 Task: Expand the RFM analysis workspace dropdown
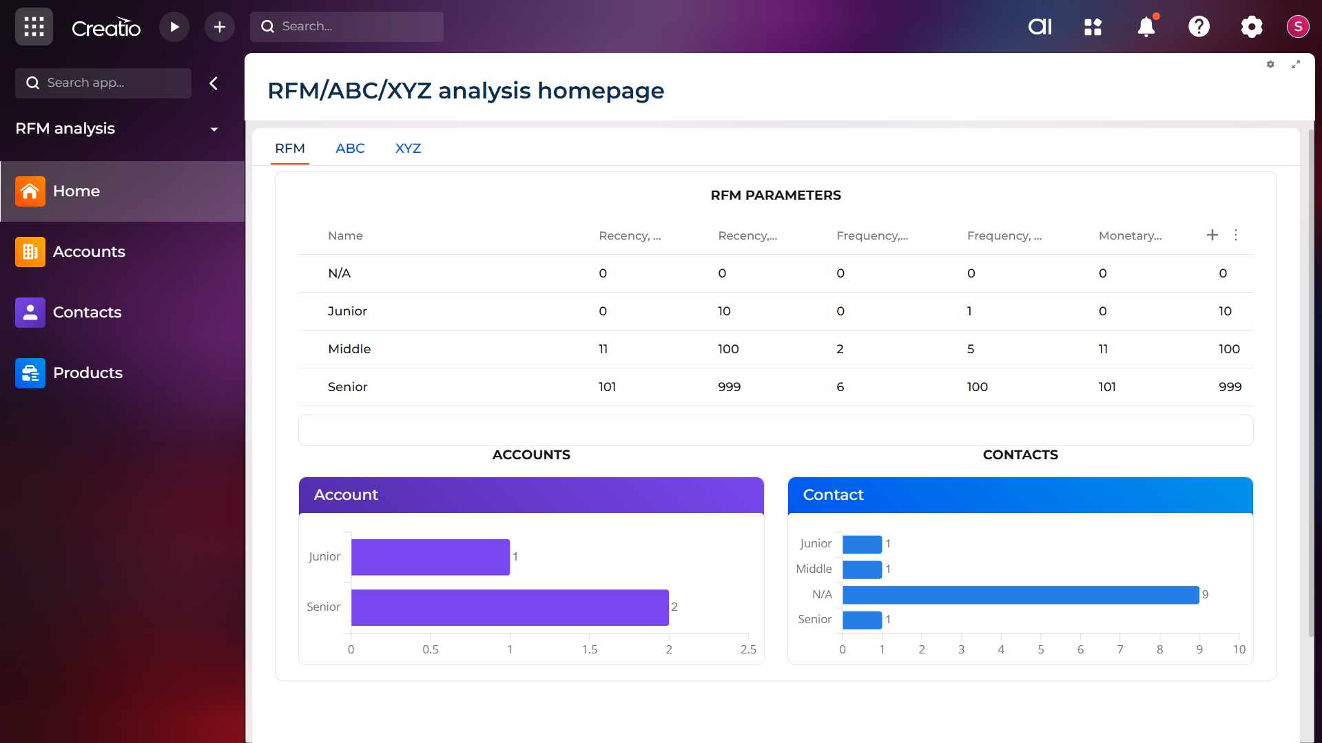click(x=214, y=129)
